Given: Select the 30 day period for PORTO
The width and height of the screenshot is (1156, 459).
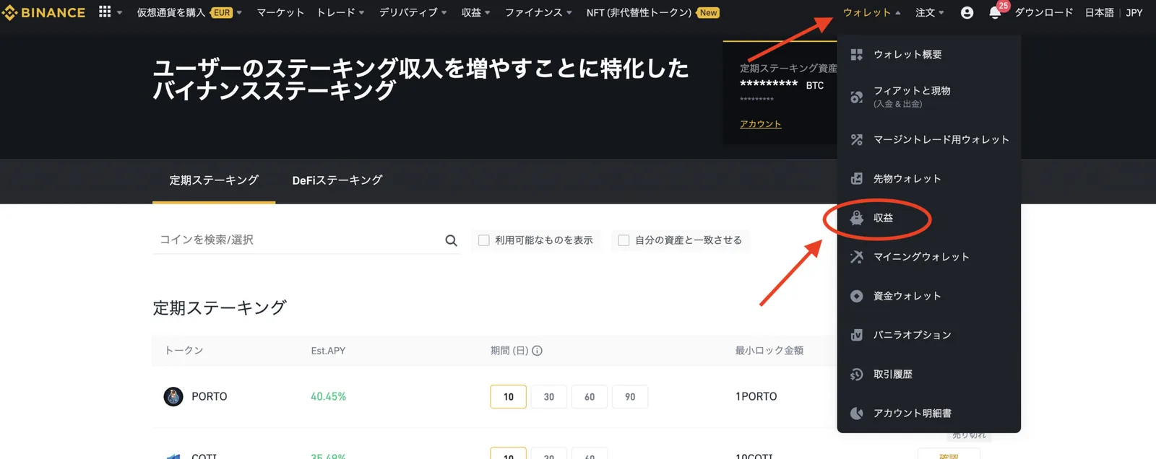Looking at the screenshot, I should 549,397.
